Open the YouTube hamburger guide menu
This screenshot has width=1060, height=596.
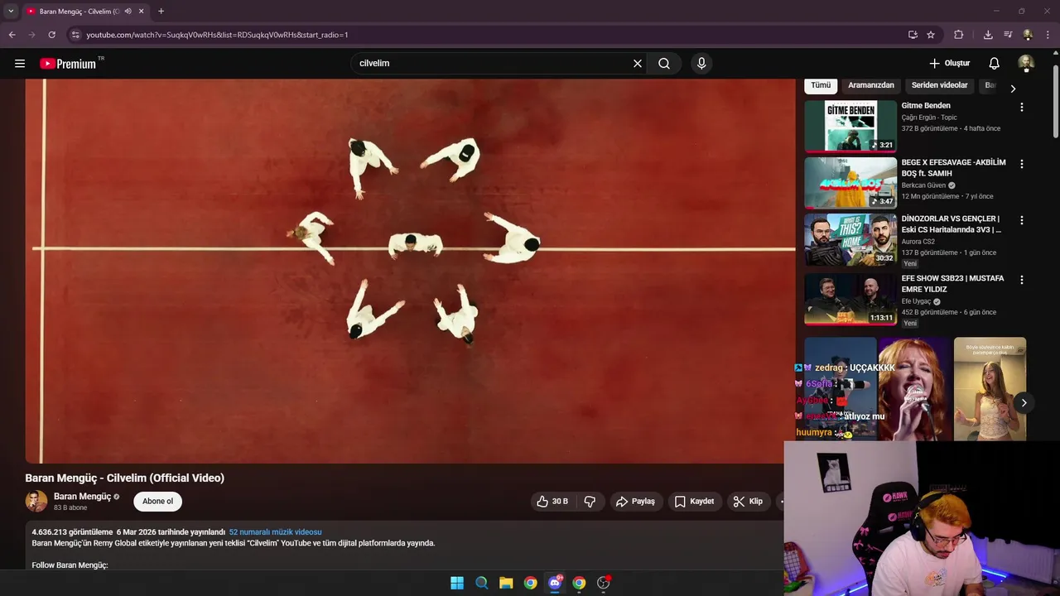click(x=20, y=64)
